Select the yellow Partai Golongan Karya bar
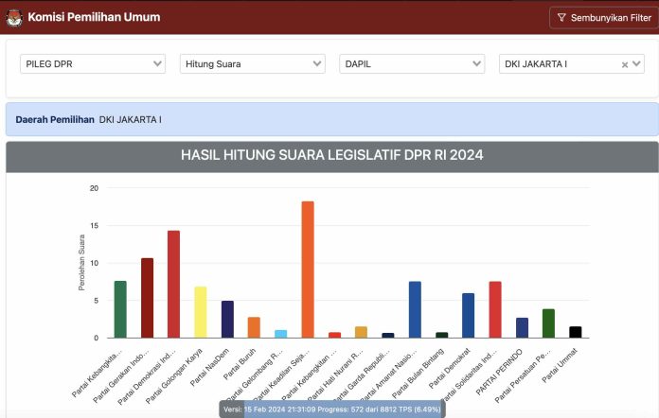This screenshot has height=418, width=659. click(x=201, y=312)
